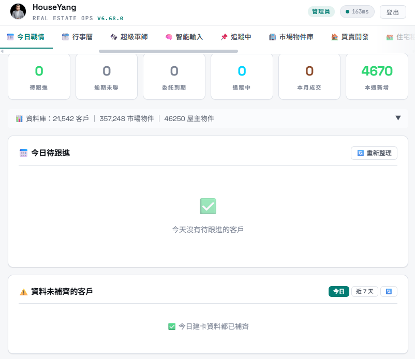Open the 買賣開發 tab
This screenshot has width=415, height=359.
(x=350, y=37)
